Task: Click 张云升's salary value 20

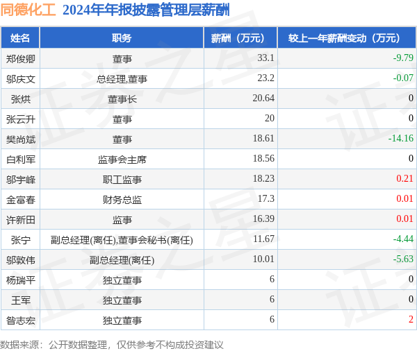Action: click(270, 118)
